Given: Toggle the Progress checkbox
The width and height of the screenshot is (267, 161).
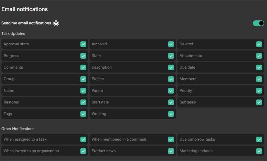Looking at the screenshot, I should click(83, 56).
